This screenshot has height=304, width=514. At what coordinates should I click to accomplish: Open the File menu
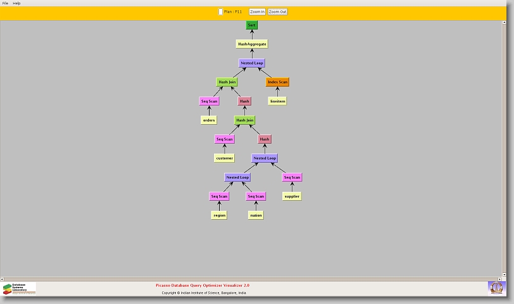(x=5, y=3)
